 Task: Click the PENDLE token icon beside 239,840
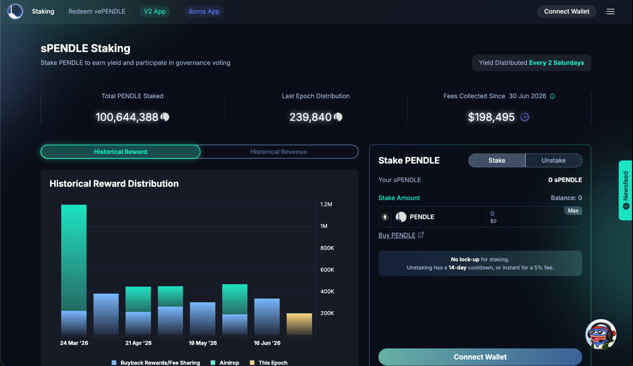pyautogui.click(x=338, y=117)
